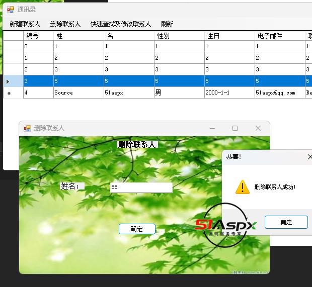Click the 编号 column header
Image resolution: width=312 pixels, height=287 pixels.
point(38,36)
